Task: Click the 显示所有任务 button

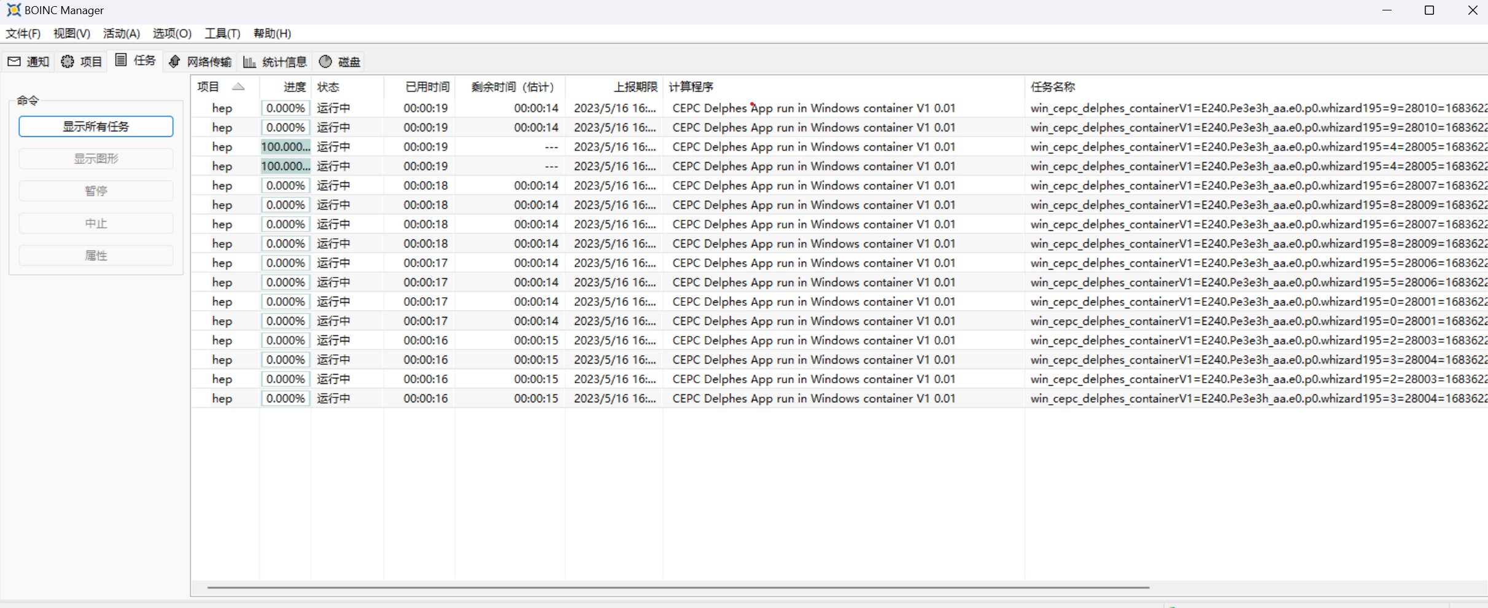Action: coord(96,127)
